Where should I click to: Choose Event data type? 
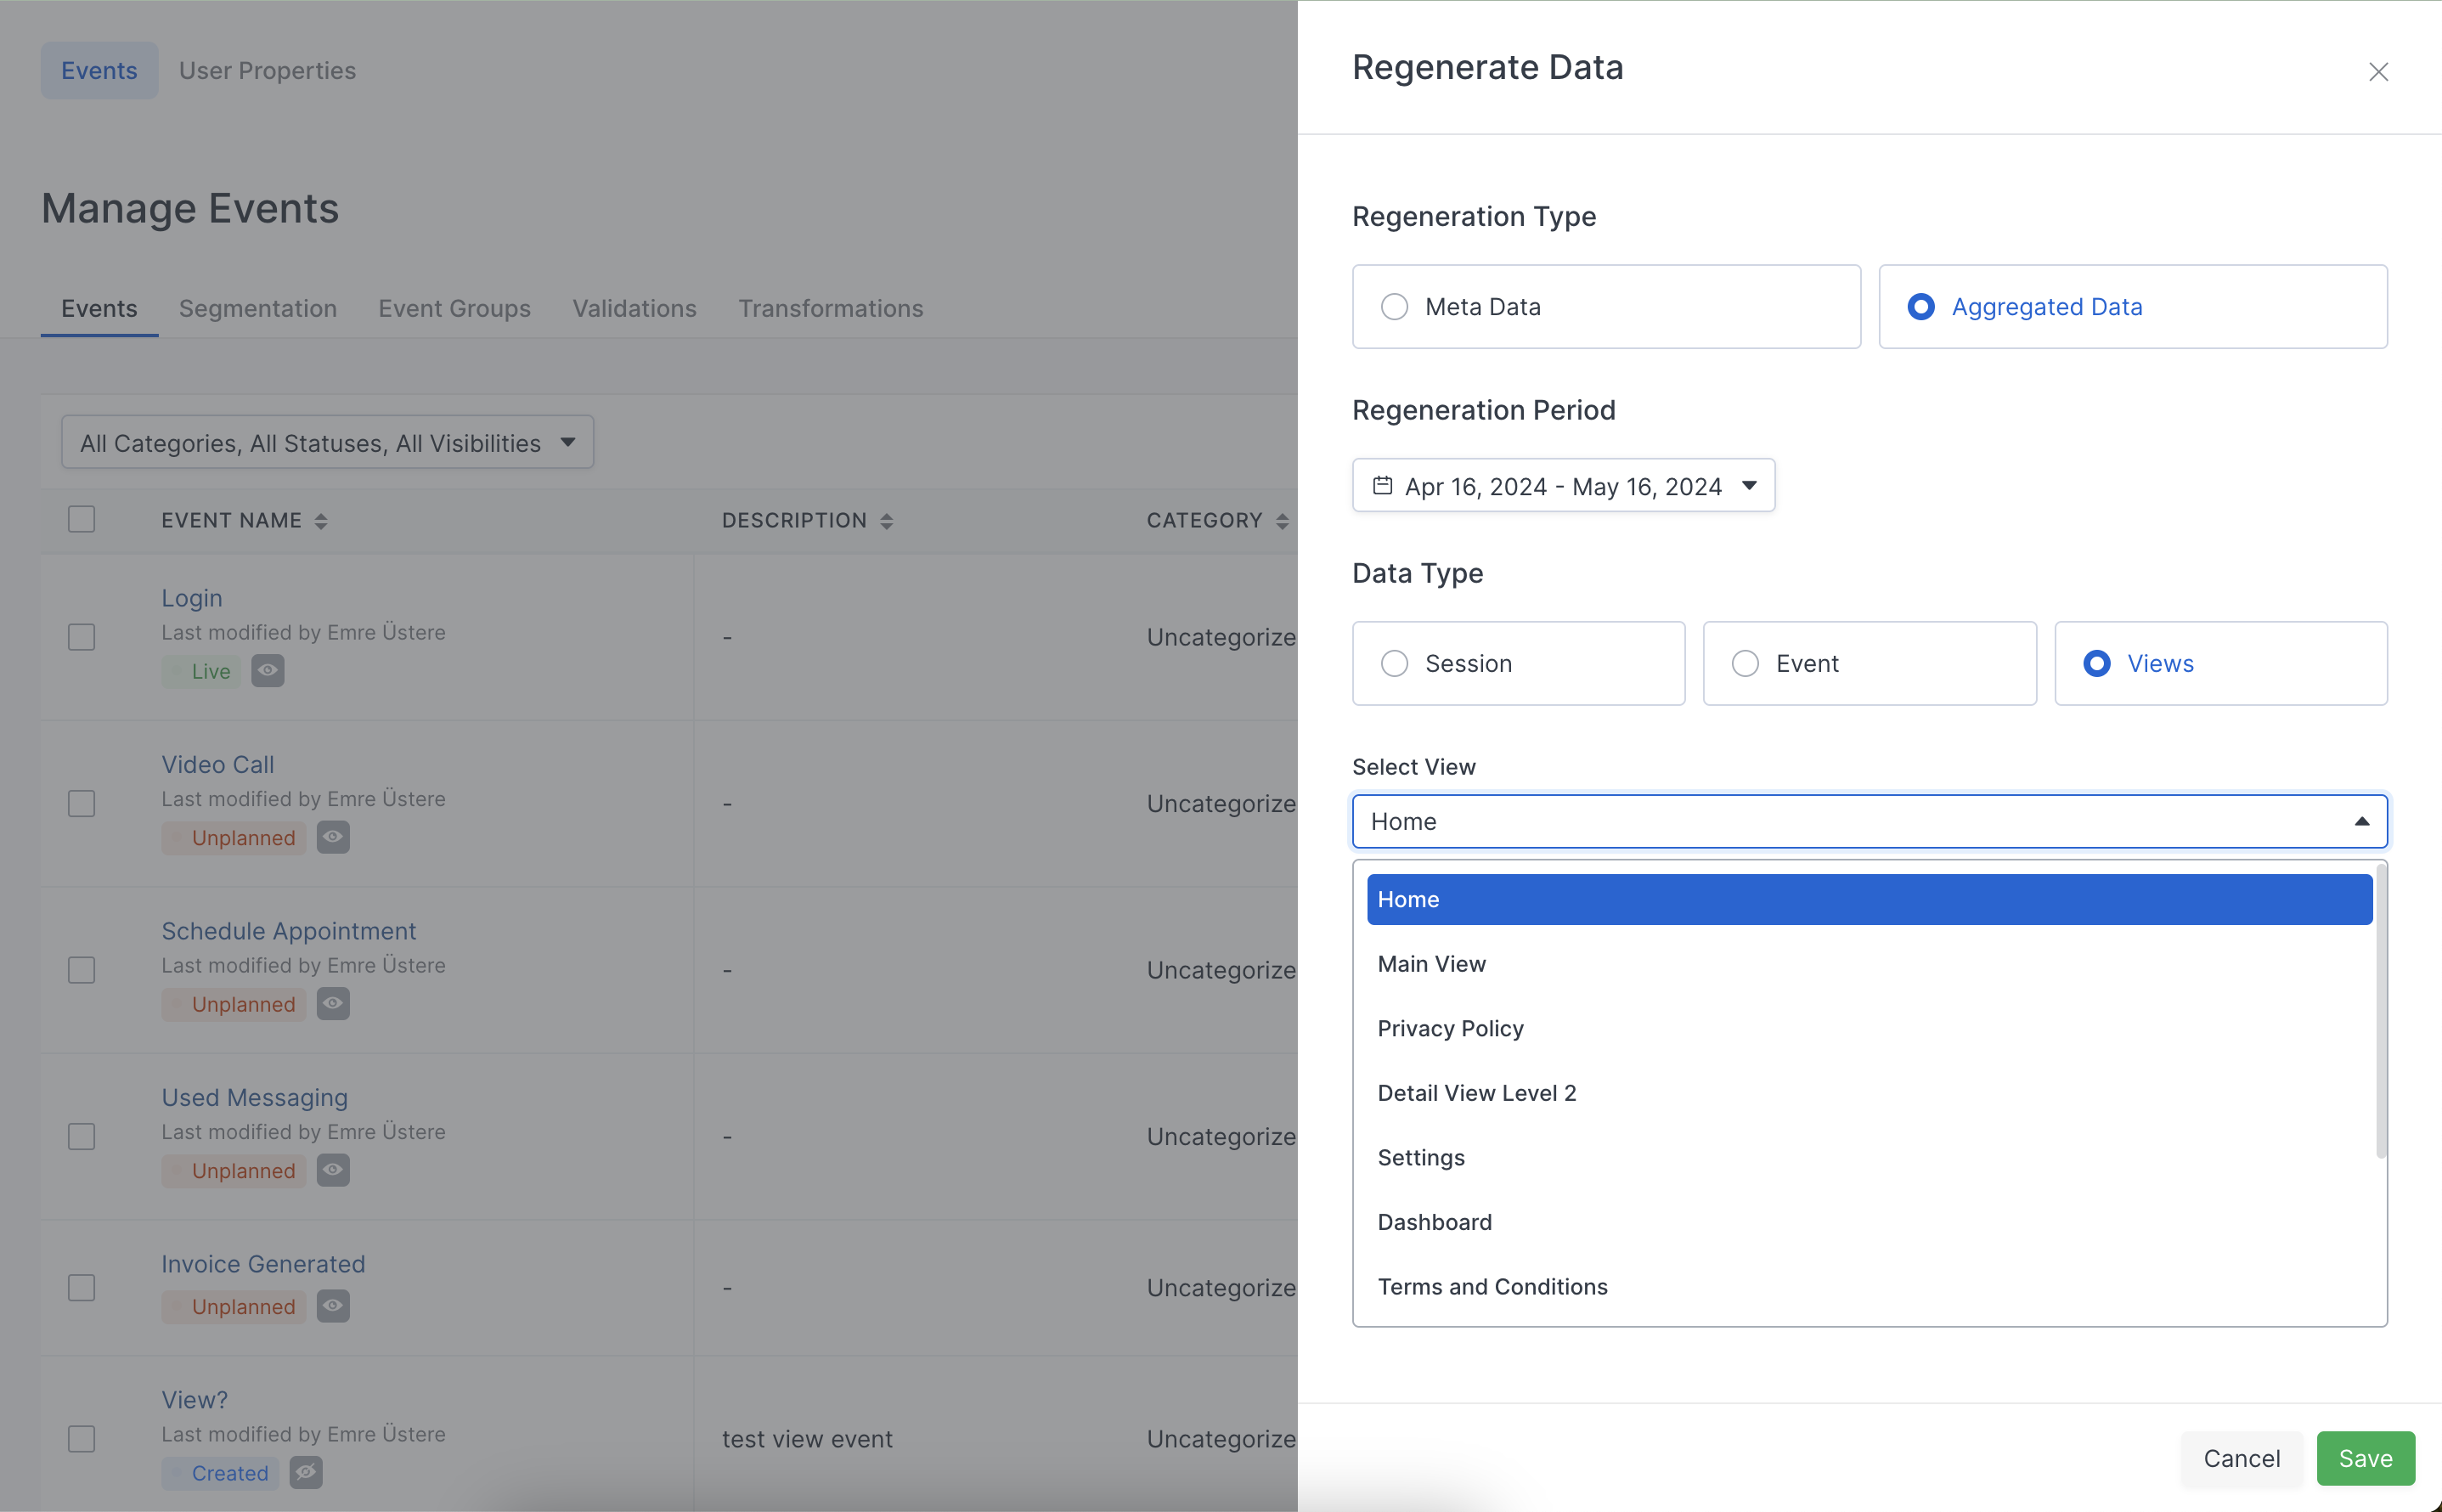coord(1869,664)
